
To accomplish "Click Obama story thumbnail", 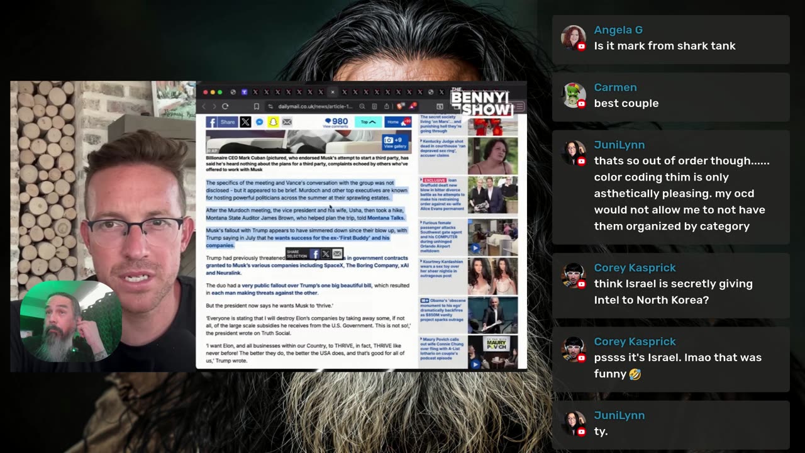I will (492, 315).
